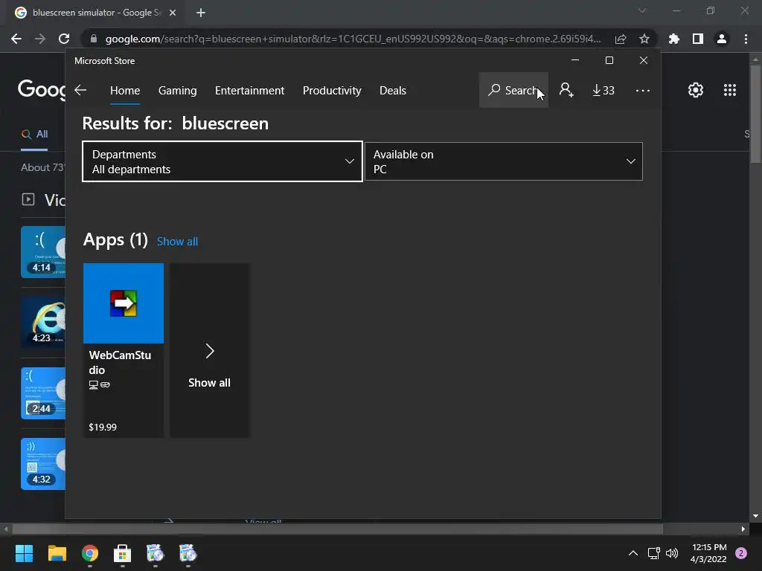762x571 pixels.
Task: Open the 4:23 Internet Explorer video thumbnail
Action: tap(42, 323)
